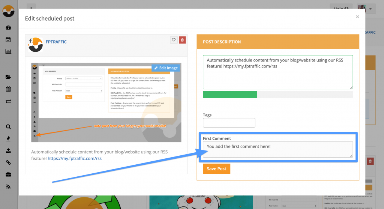Click the Help link in background header
Screen dimensions: 384x209
(341, 8)
